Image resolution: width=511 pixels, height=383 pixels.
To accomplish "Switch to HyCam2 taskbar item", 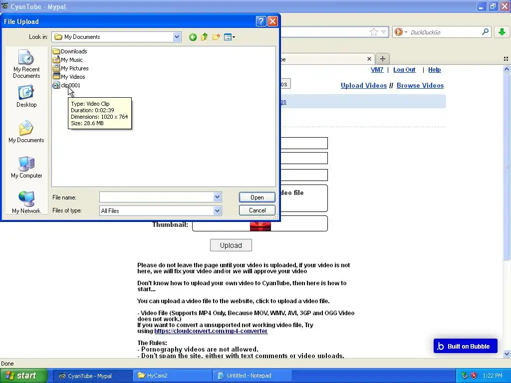I will 172,376.
